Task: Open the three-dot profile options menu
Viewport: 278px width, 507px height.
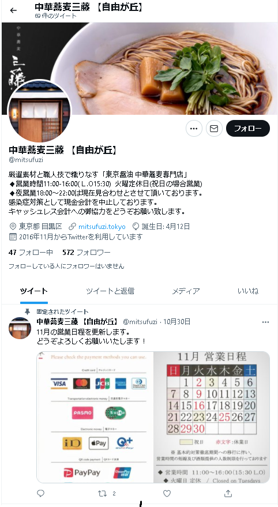Action: (x=194, y=129)
